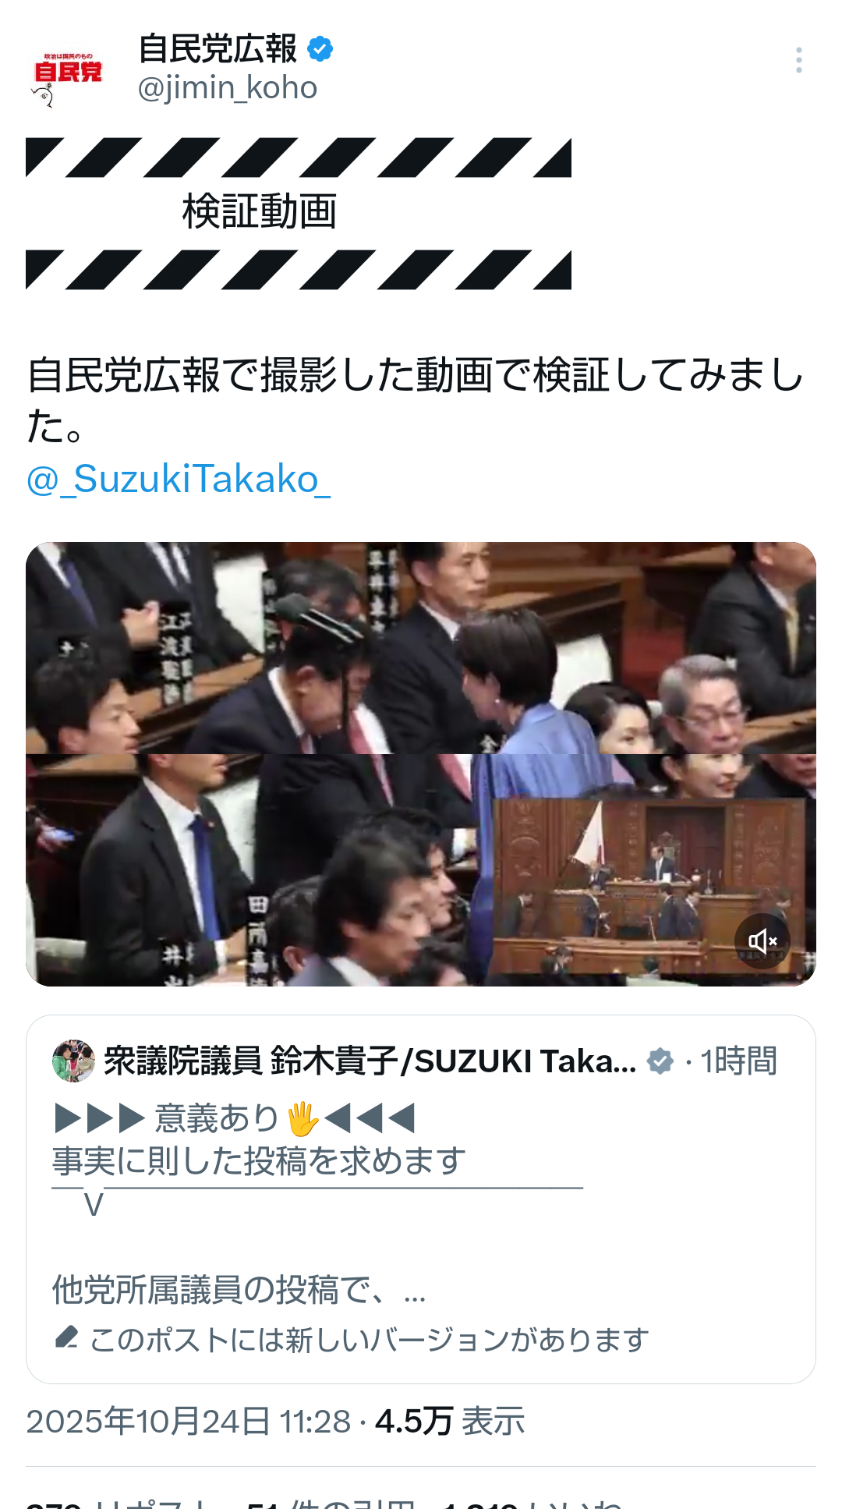842x1509 pixels.
Task: Expand truncated text 他党所属議員の投稿で、…
Action: pyautogui.click(x=239, y=1290)
